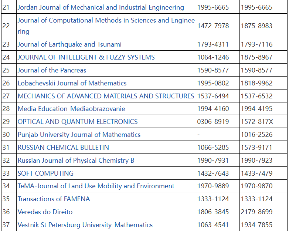Open Veredas do Direito link
This screenshot has height=233, width=289.
[x=45, y=212]
